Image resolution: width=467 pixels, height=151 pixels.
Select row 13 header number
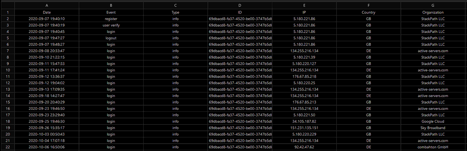click(x=7, y=89)
